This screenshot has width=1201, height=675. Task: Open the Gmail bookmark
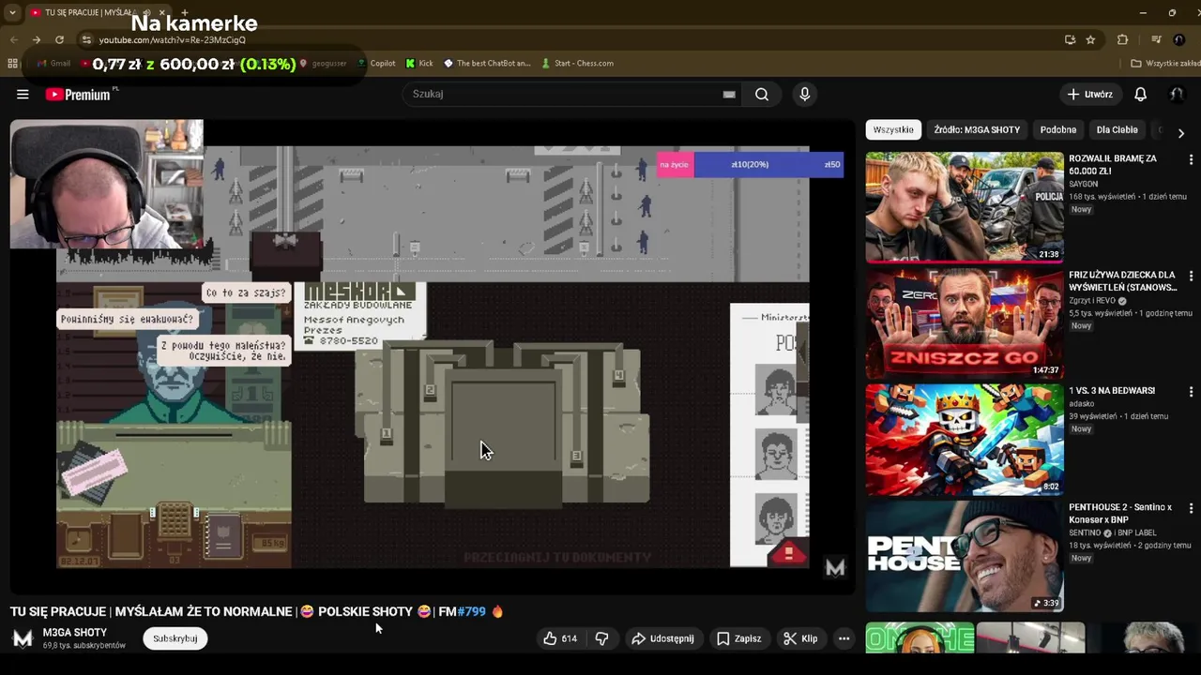tap(53, 63)
